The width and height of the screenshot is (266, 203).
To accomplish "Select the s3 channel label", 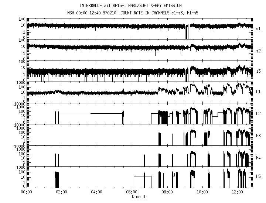I will (258, 71).
